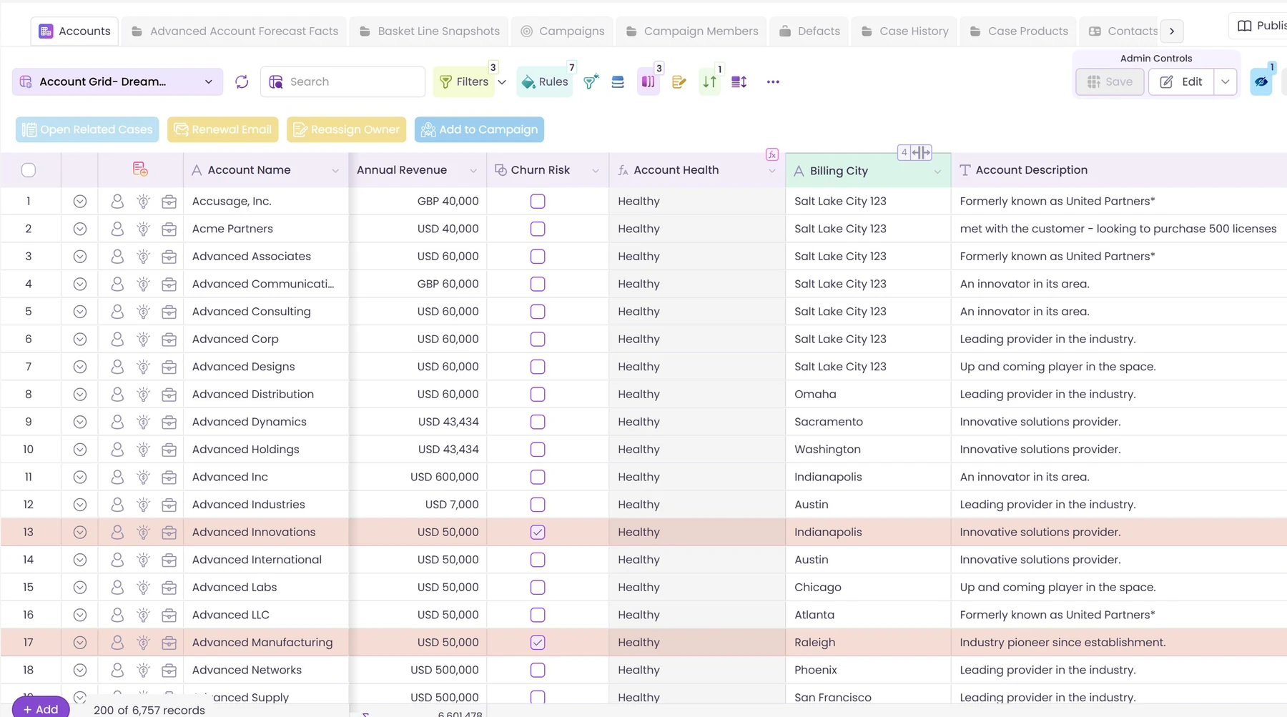The height and width of the screenshot is (717, 1287).
Task: Select the Case History tab
Action: [905, 31]
